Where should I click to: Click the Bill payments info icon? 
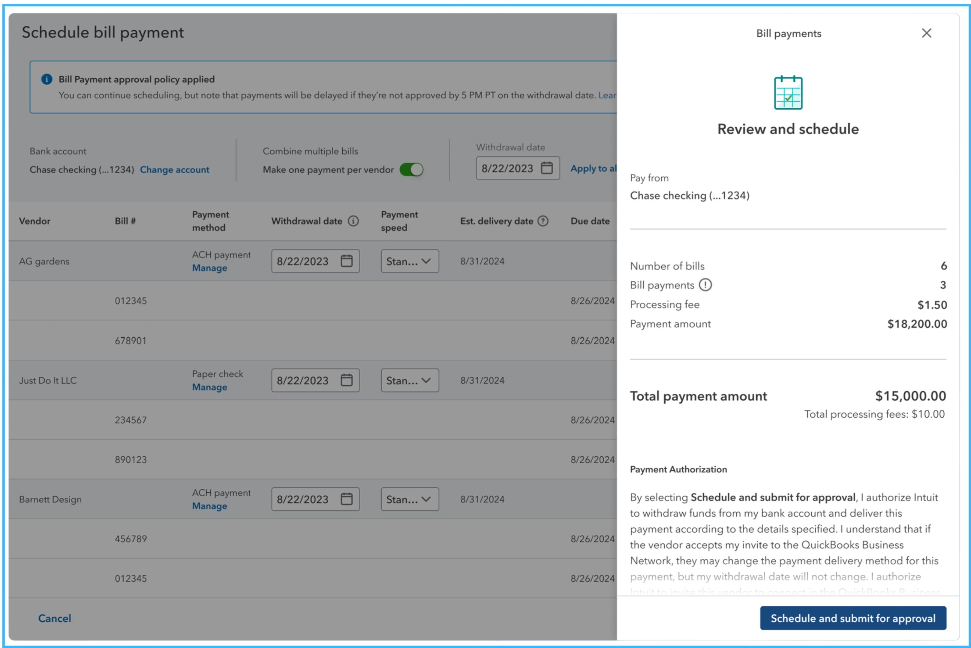point(705,285)
